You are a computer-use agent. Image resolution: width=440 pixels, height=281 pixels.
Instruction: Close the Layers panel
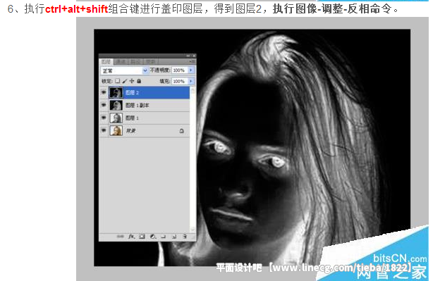coord(194,56)
